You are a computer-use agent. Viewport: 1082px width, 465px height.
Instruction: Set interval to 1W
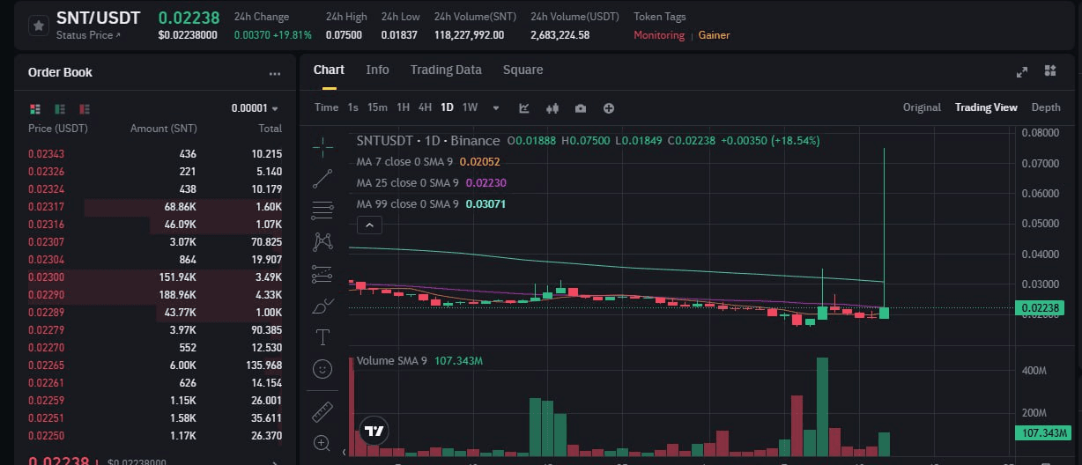470,107
